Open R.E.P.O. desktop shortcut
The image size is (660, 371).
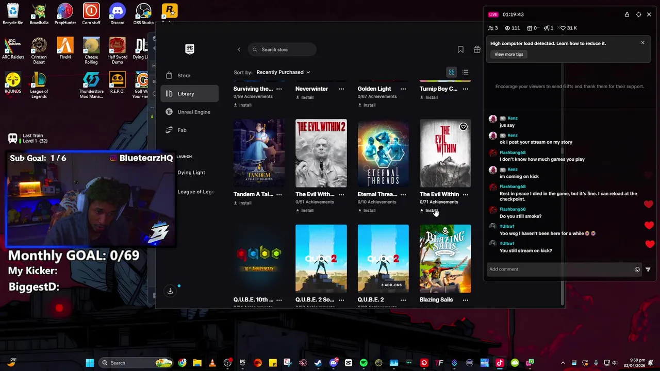point(117,82)
